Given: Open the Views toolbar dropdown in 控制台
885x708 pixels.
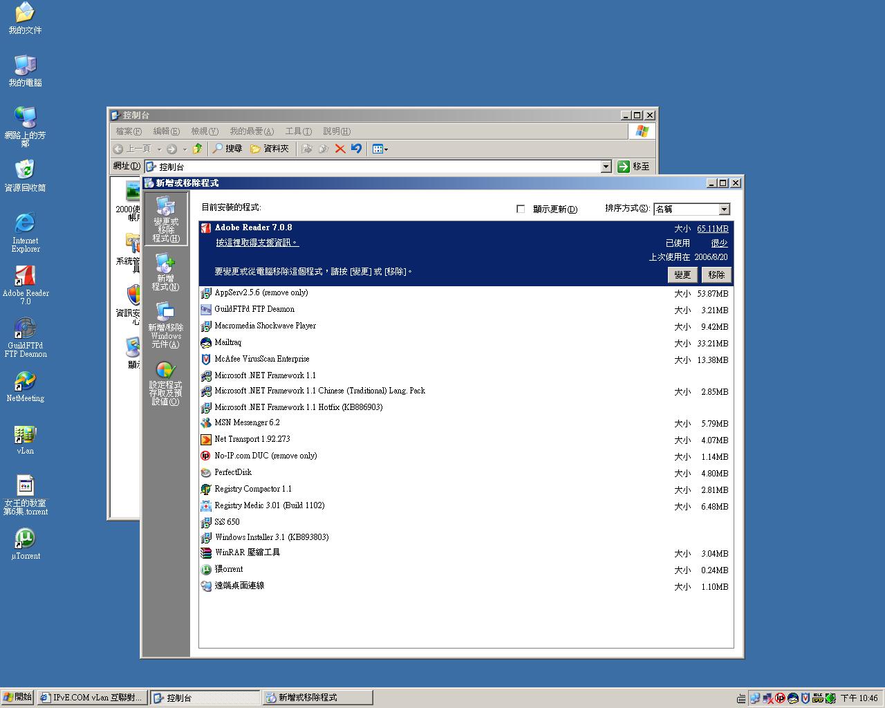Looking at the screenshot, I should [380, 149].
